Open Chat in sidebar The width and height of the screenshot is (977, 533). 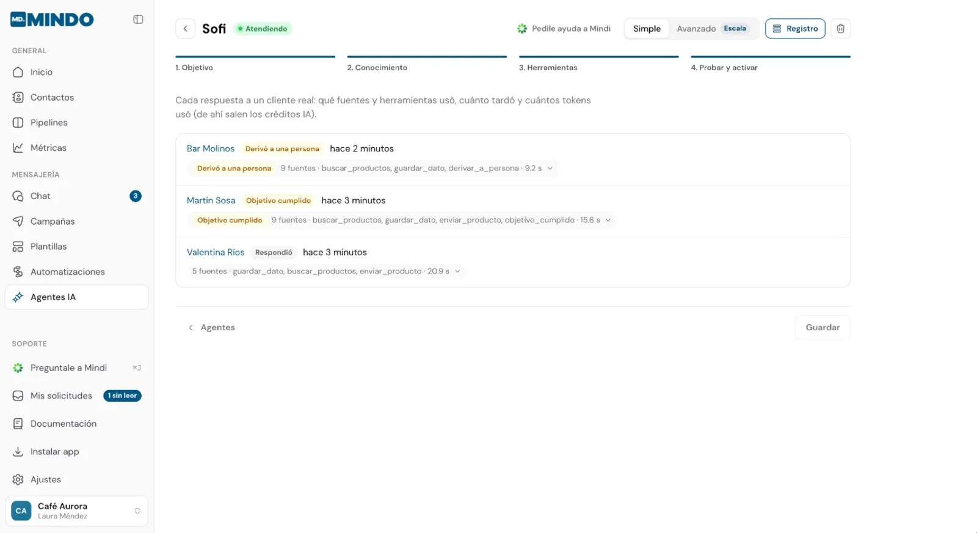76,196
